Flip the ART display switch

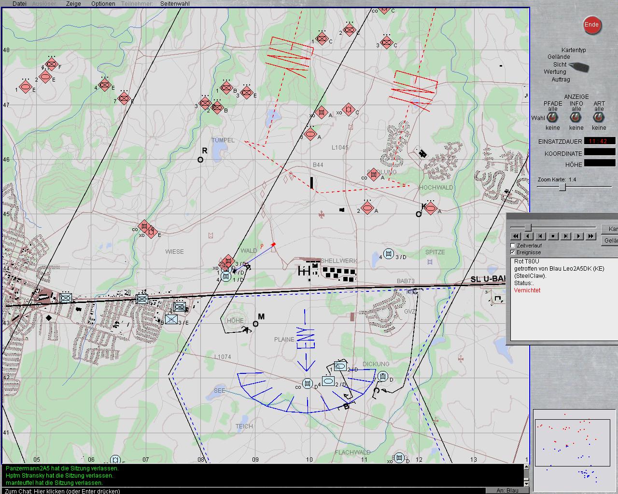(599, 118)
